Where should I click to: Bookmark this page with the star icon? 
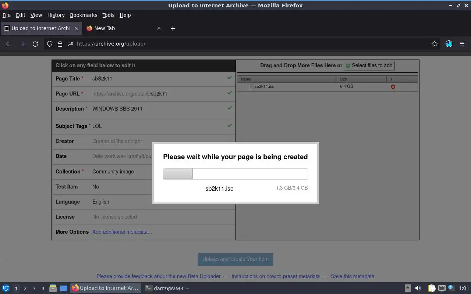coord(435,44)
